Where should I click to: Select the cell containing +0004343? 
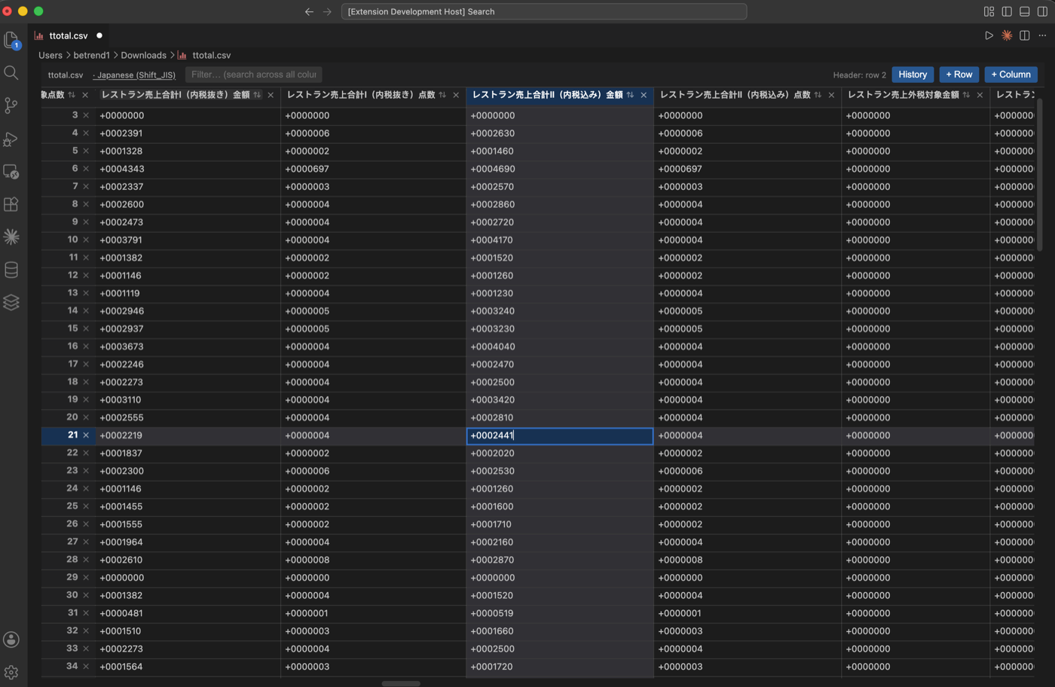coord(188,169)
